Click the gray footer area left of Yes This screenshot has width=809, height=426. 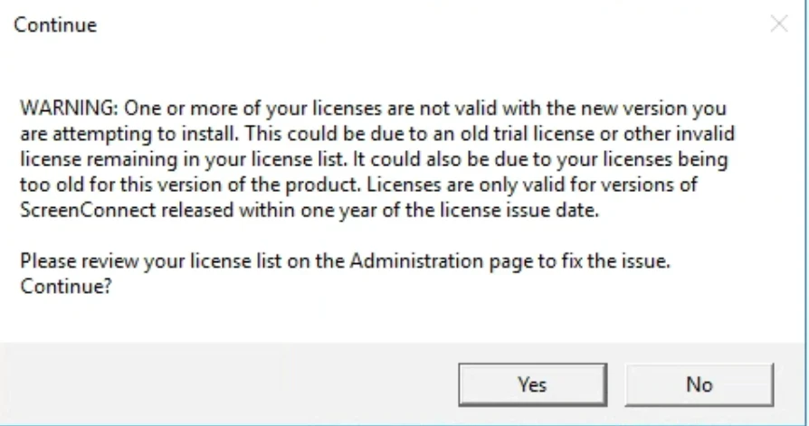point(226,384)
